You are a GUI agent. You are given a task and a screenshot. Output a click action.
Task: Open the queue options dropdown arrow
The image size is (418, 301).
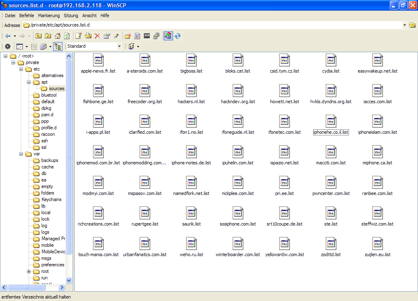point(50,46)
